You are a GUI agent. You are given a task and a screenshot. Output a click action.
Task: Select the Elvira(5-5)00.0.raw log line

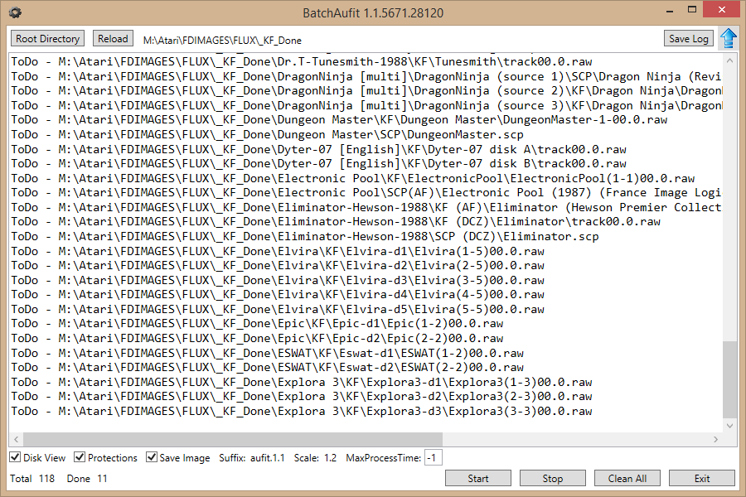278,309
